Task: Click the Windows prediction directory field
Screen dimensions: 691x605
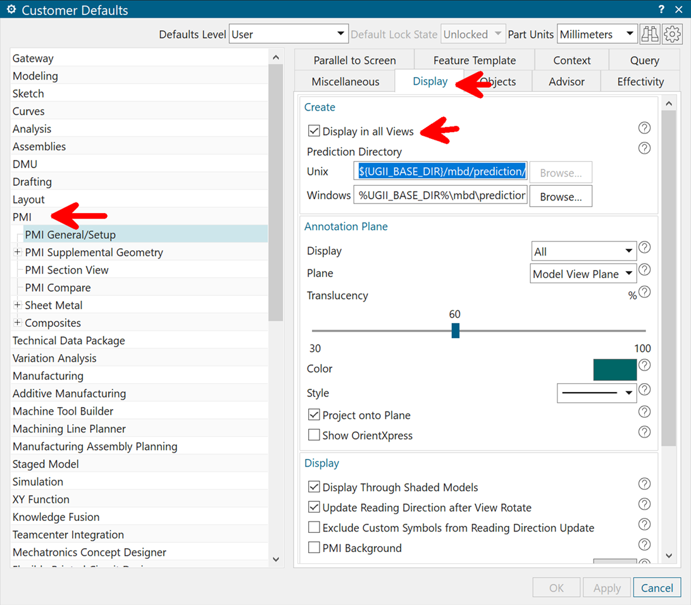Action: (440, 195)
